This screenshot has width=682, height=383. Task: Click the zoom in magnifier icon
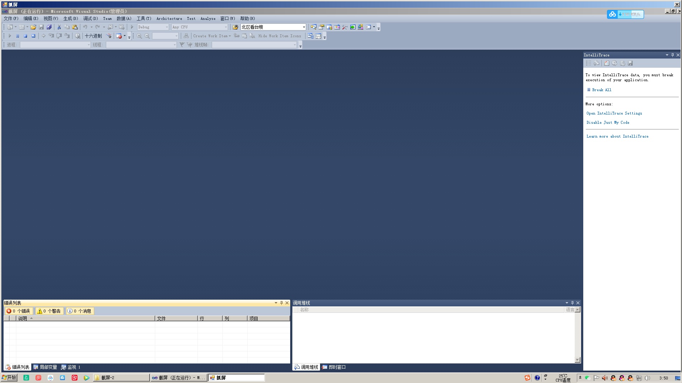(139, 36)
